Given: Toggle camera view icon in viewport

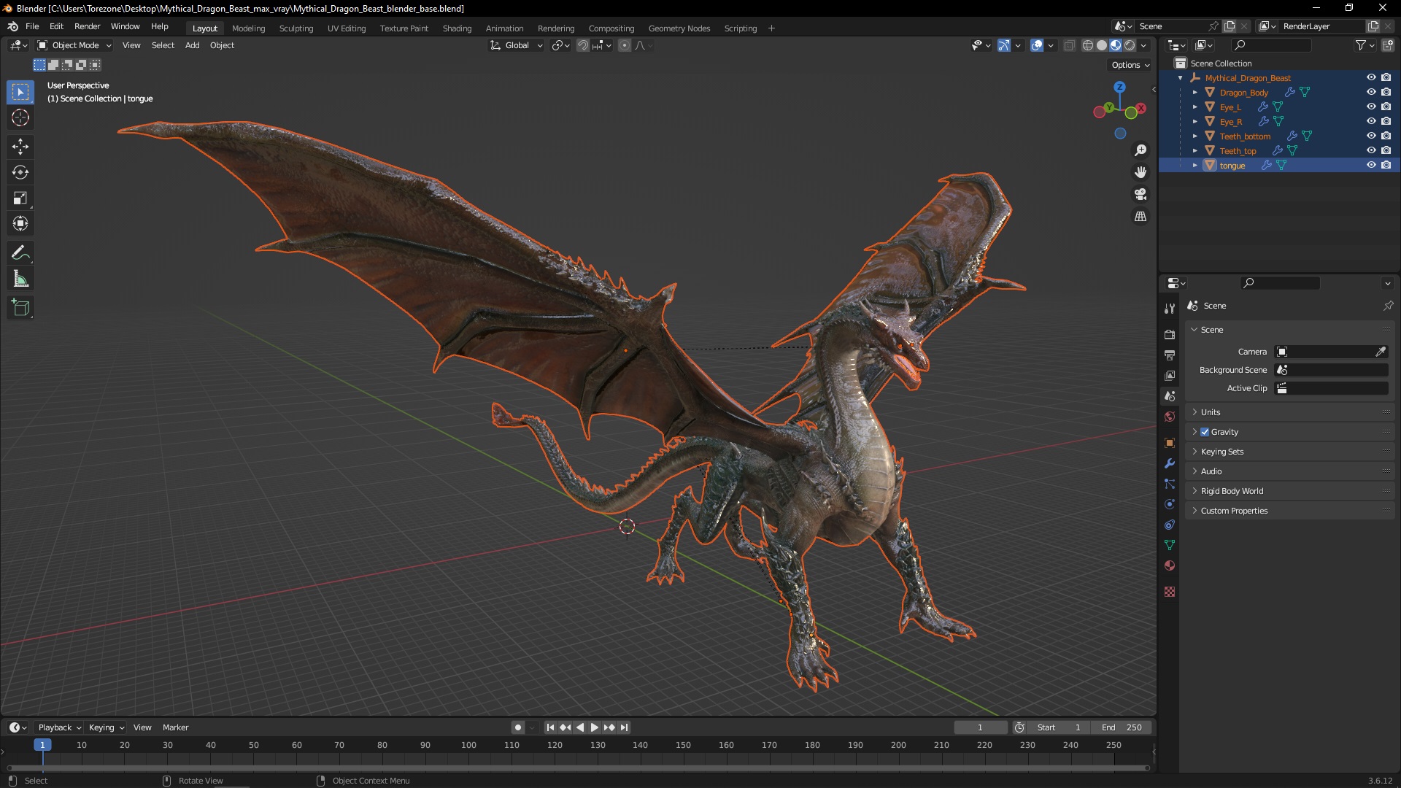Looking at the screenshot, I should (x=1141, y=194).
